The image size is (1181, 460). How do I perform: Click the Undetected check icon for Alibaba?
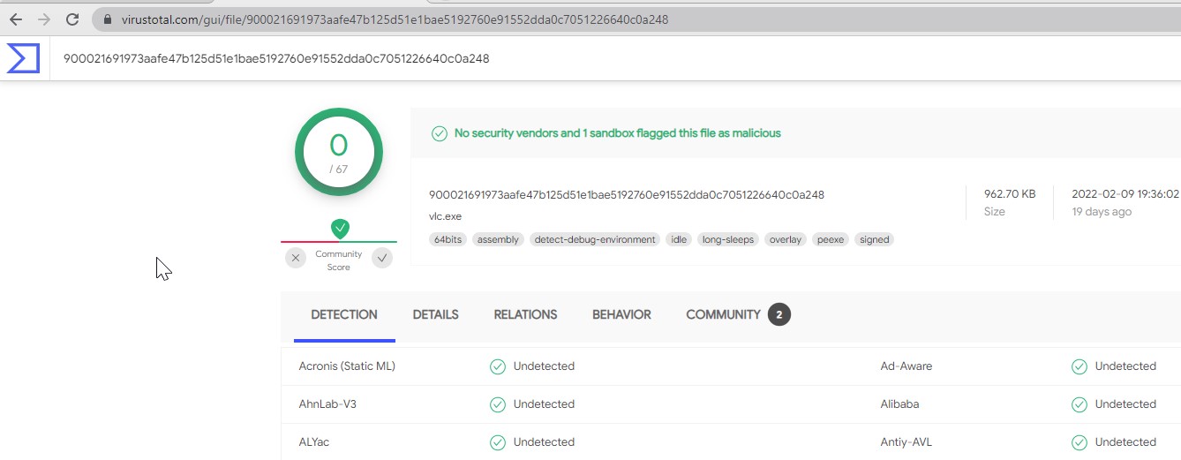(1079, 404)
